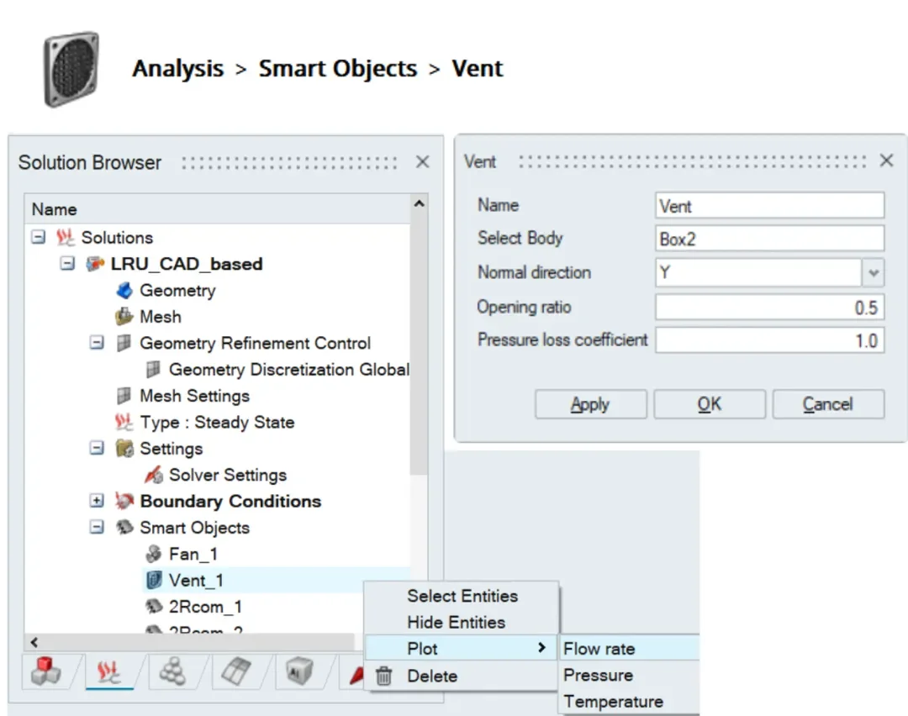908x716 pixels.
Task: Confirm vent dialog with OK
Action: pyautogui.click(x=709, y=404)
